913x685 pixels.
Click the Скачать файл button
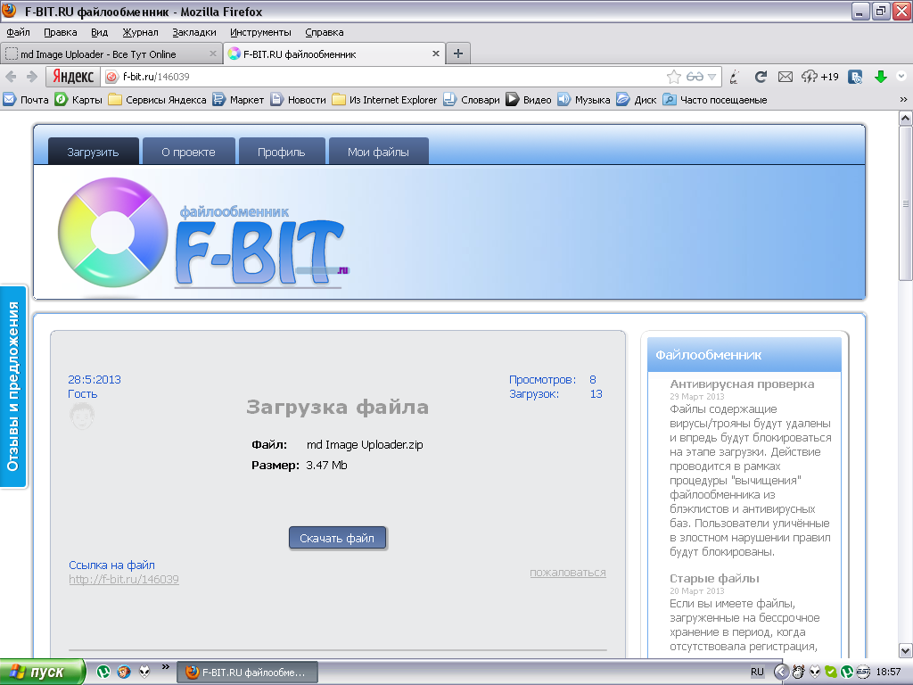(x=337, y=538)
